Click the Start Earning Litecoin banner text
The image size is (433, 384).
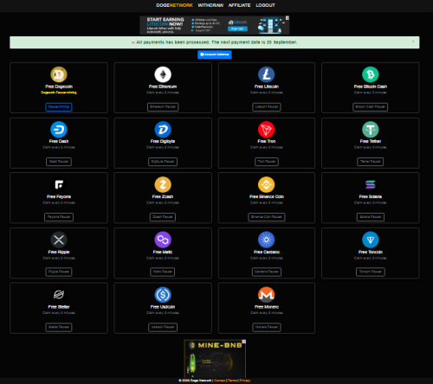(165, 22)
